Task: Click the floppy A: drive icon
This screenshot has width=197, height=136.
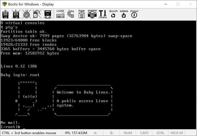Action: [5, 14]
